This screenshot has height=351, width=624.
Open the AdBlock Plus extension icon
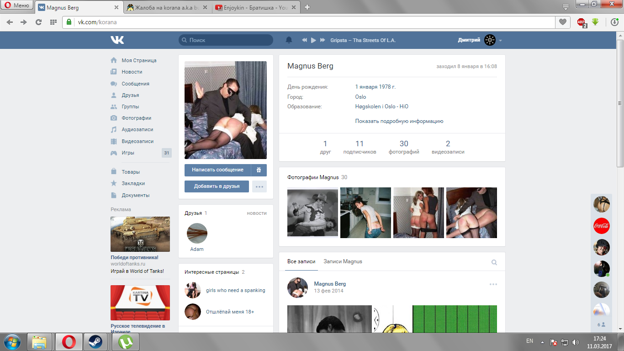click(582, 22)
